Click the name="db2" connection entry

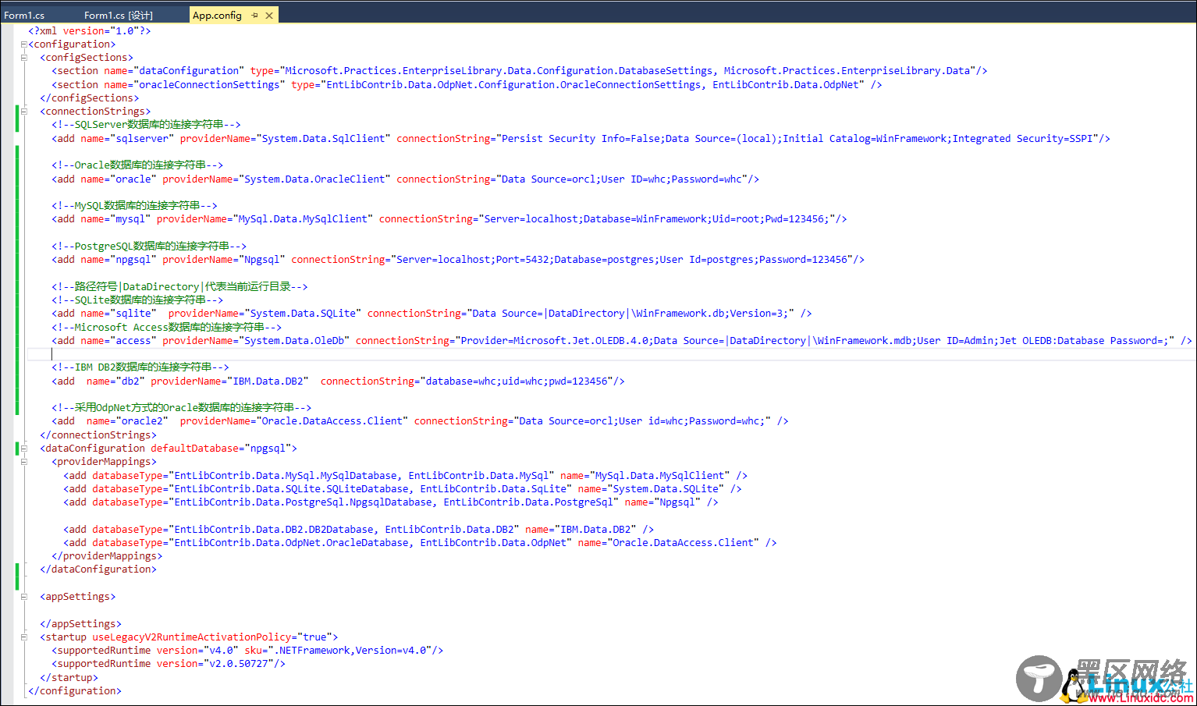[x=115, y=381]
